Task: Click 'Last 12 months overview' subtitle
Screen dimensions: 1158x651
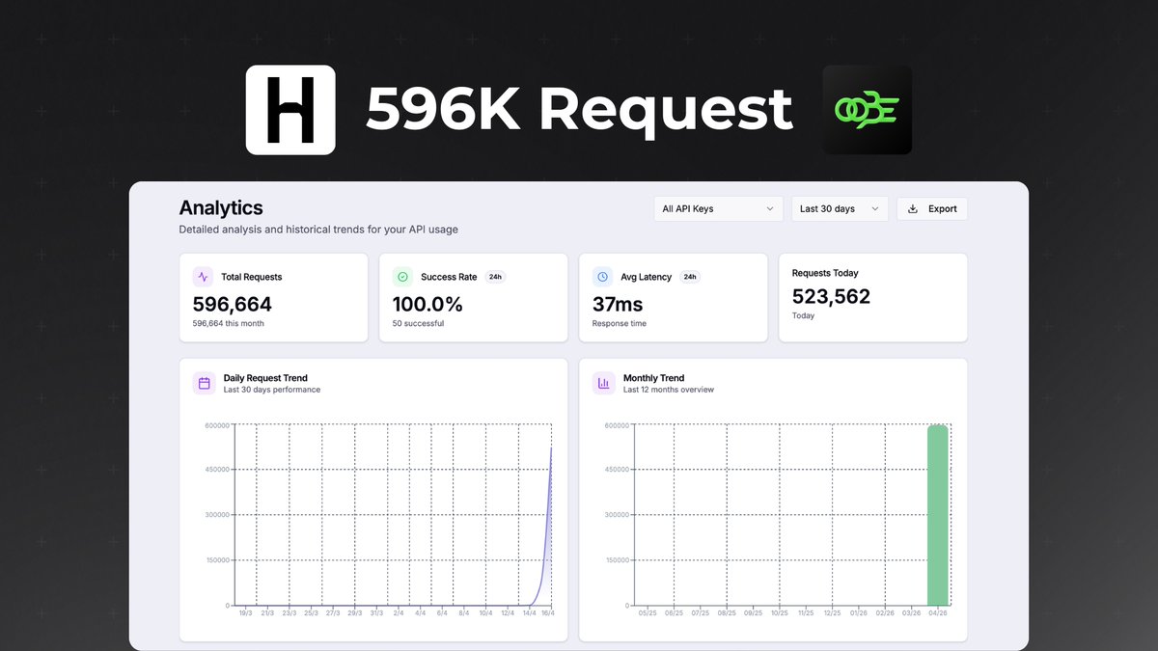Action: pyautogui.click(x=669, y=390)
